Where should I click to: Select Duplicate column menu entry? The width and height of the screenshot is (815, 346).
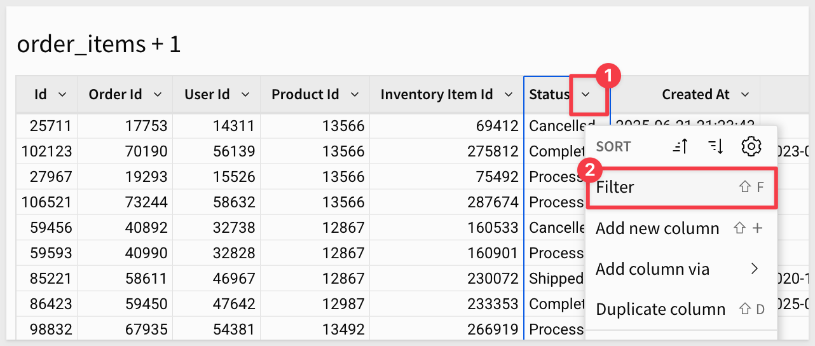click(x=661, y=310)
